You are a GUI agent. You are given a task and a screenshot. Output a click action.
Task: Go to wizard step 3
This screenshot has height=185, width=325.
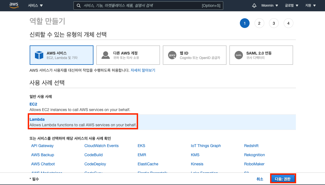tap(274, 23)
